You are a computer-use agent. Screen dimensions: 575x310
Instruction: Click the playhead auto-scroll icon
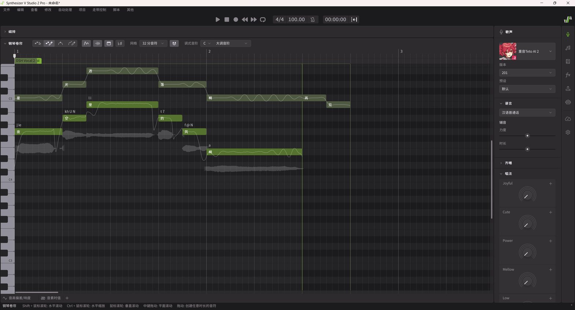[354, 19]
